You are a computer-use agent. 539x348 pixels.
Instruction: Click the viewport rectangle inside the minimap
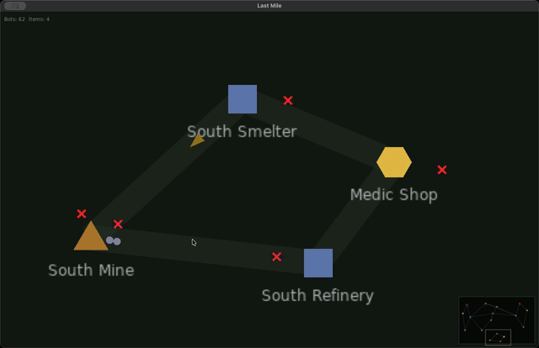[498, 337]
